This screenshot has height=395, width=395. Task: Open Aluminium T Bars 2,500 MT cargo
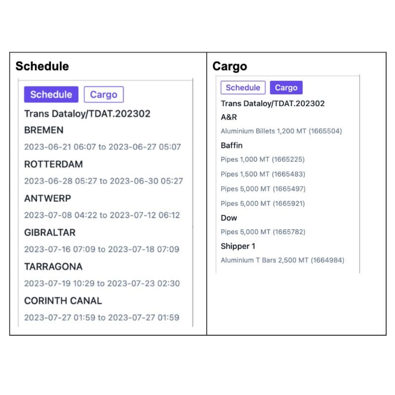point(282,260)
